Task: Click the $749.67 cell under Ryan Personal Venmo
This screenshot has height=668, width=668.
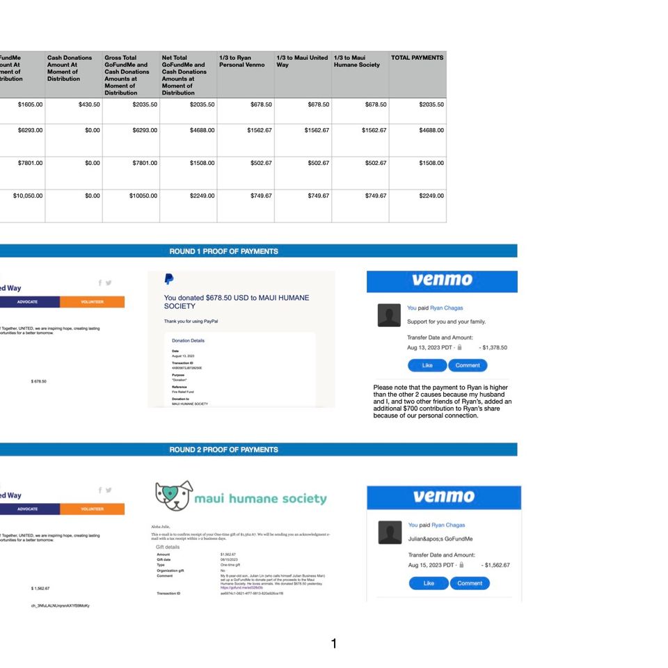Action: pyautogui.click(x=246, y=206)
